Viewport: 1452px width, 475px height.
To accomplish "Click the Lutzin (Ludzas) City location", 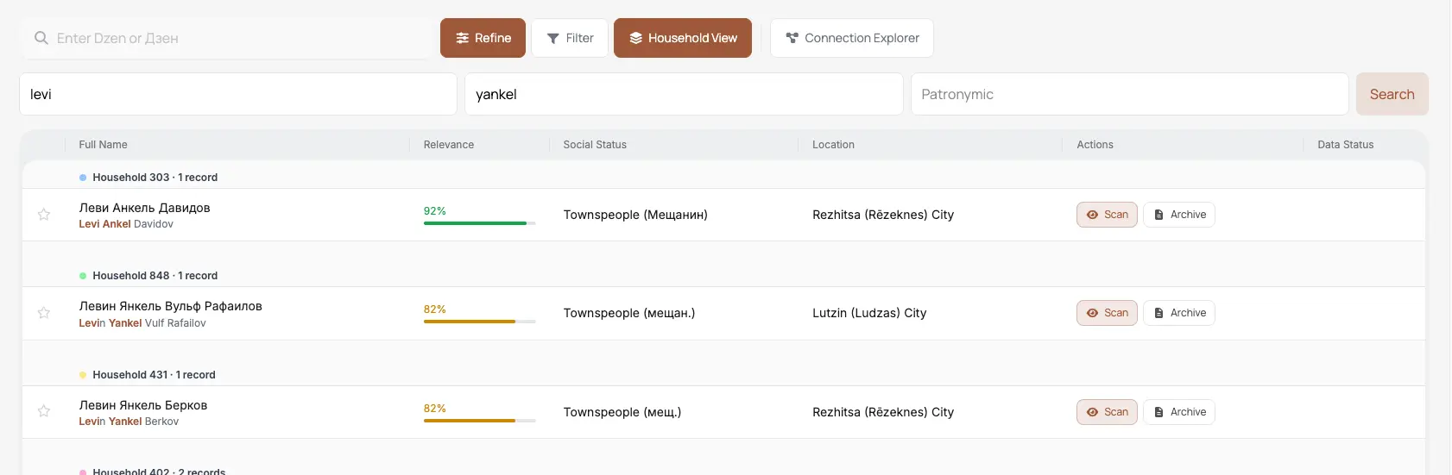I will (x=869, y=313).
